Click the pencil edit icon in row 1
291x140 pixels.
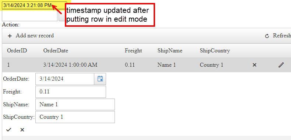(x=281, y=65)
